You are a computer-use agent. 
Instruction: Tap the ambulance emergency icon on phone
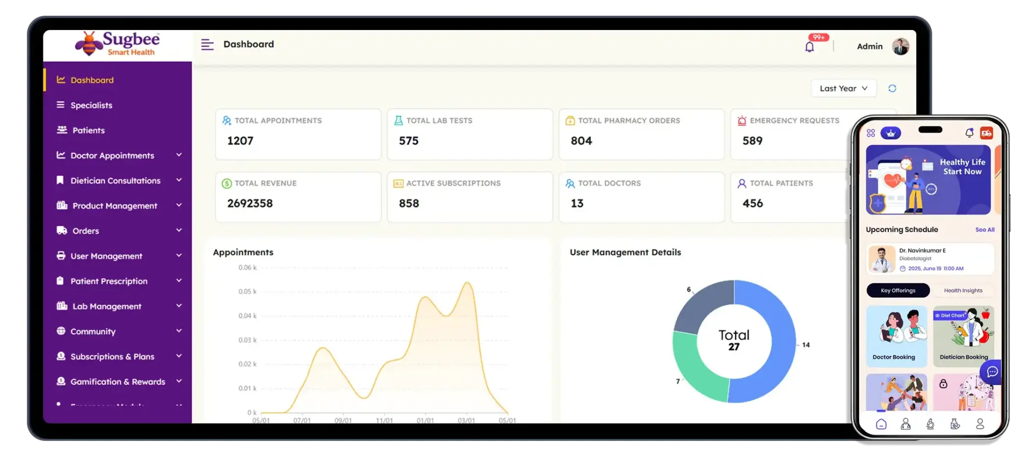click(986, 133)
